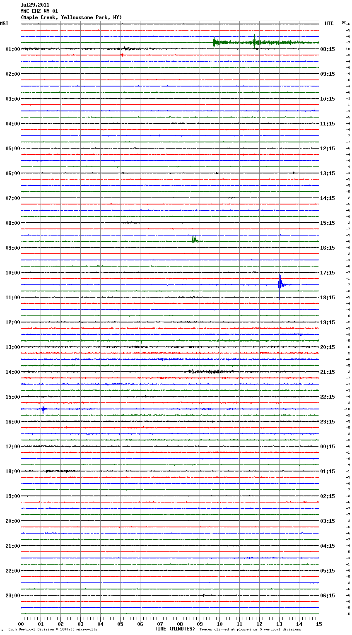Click the red dot marker below the 01:00 trace
The width and height of the screenshot is (352, 635).
click(122, 55)
